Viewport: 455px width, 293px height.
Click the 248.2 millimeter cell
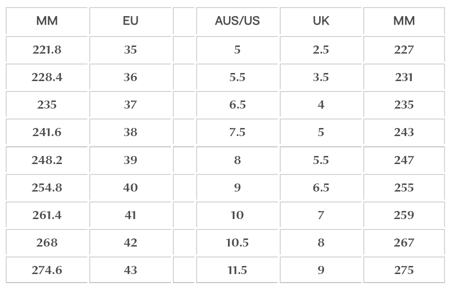(47, 160)
